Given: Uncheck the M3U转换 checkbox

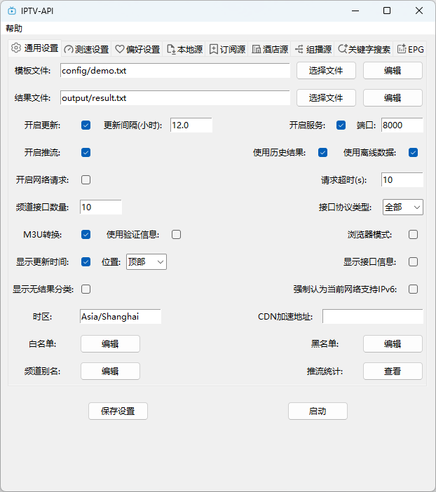Looking at the screenshot, I should pyautogui.click(x=86, y=234).
